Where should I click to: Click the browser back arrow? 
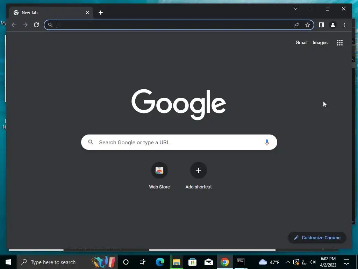point(14,25)
